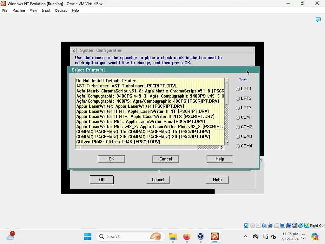Click OK in Select Printer(s) dialog
Screen dimensions: 325x244
pyautogui.click(x=111, y=159)
